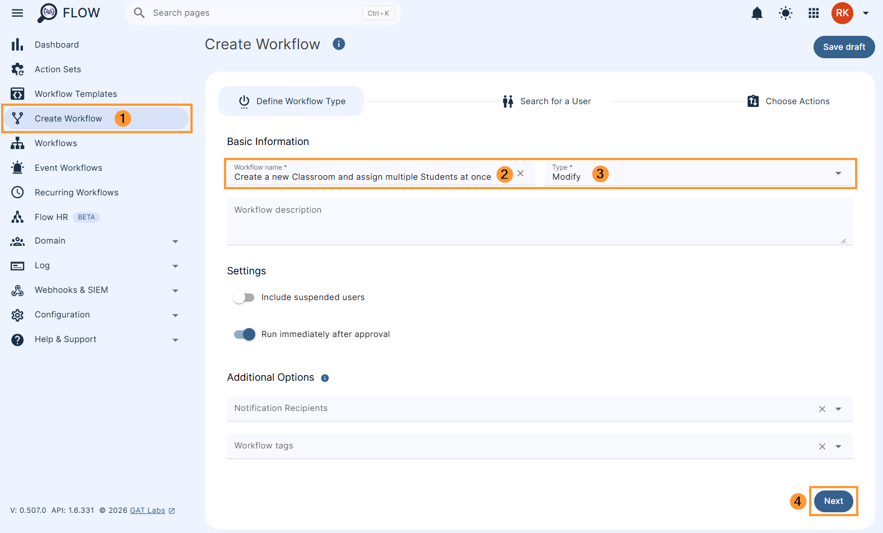Image resolution: width=883 pixels, height=533 pixels.
Task: Click the Help & Support question icon
Action: pyautogui.click(x=17, y=340)
